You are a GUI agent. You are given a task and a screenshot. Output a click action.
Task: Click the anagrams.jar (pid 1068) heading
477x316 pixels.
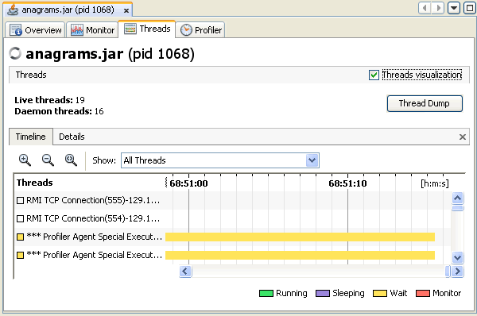[x=111, y=54]
